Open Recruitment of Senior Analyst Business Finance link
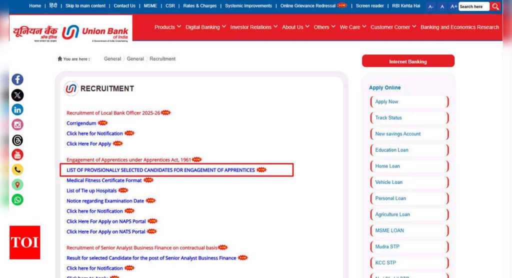The width and height of the screenshot is (512, 278). coord(141,248)
